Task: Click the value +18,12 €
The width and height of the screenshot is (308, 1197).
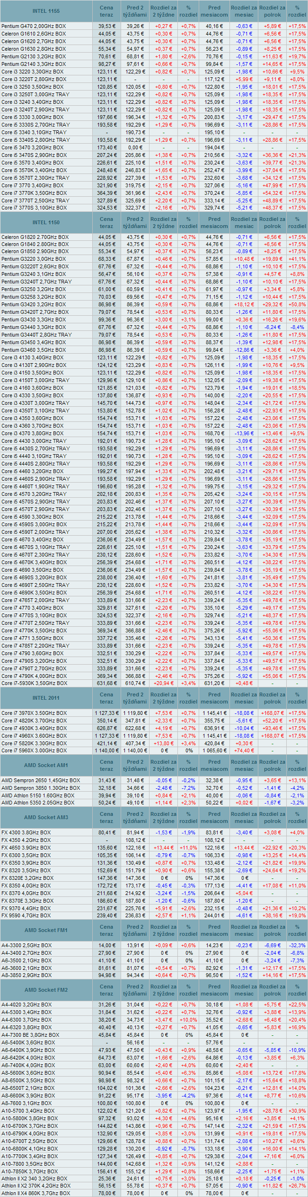Action: [244, 304]
